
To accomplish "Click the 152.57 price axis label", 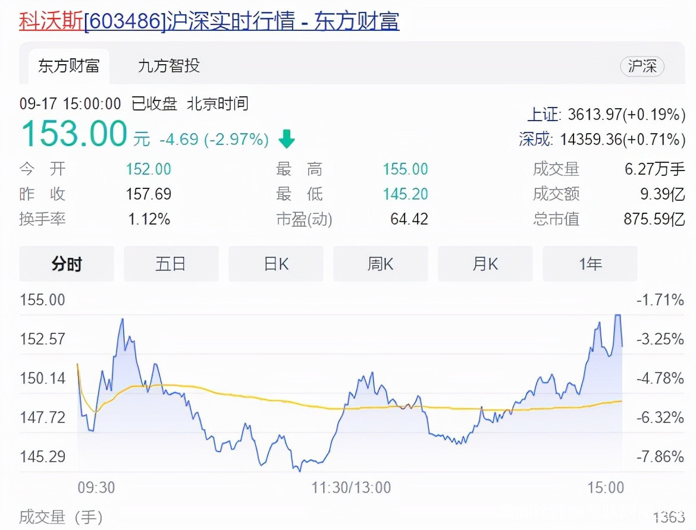I will coord(43,339).
